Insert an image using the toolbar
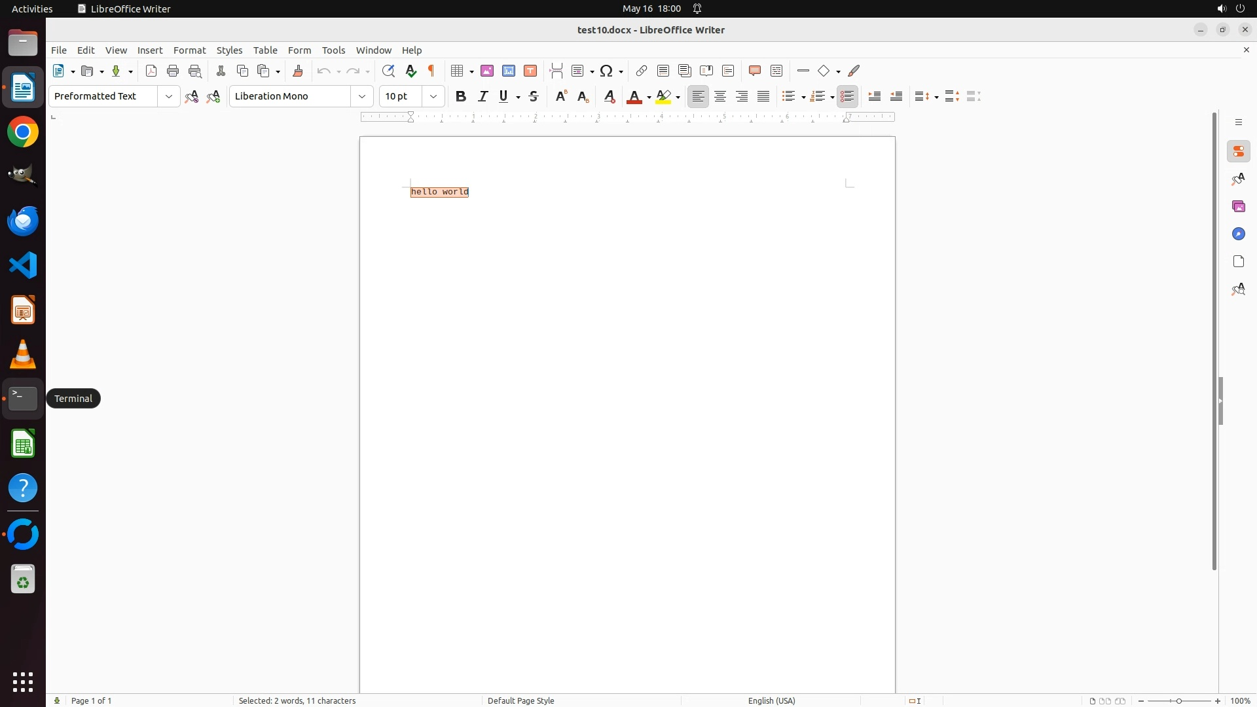This screenshot has height=707, width=1257. [x=487, y=71]
